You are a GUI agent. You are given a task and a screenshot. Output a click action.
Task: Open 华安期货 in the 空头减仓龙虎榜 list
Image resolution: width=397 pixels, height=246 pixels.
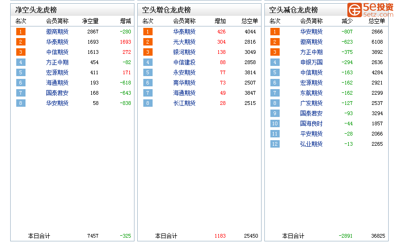[x=311, y=32]
